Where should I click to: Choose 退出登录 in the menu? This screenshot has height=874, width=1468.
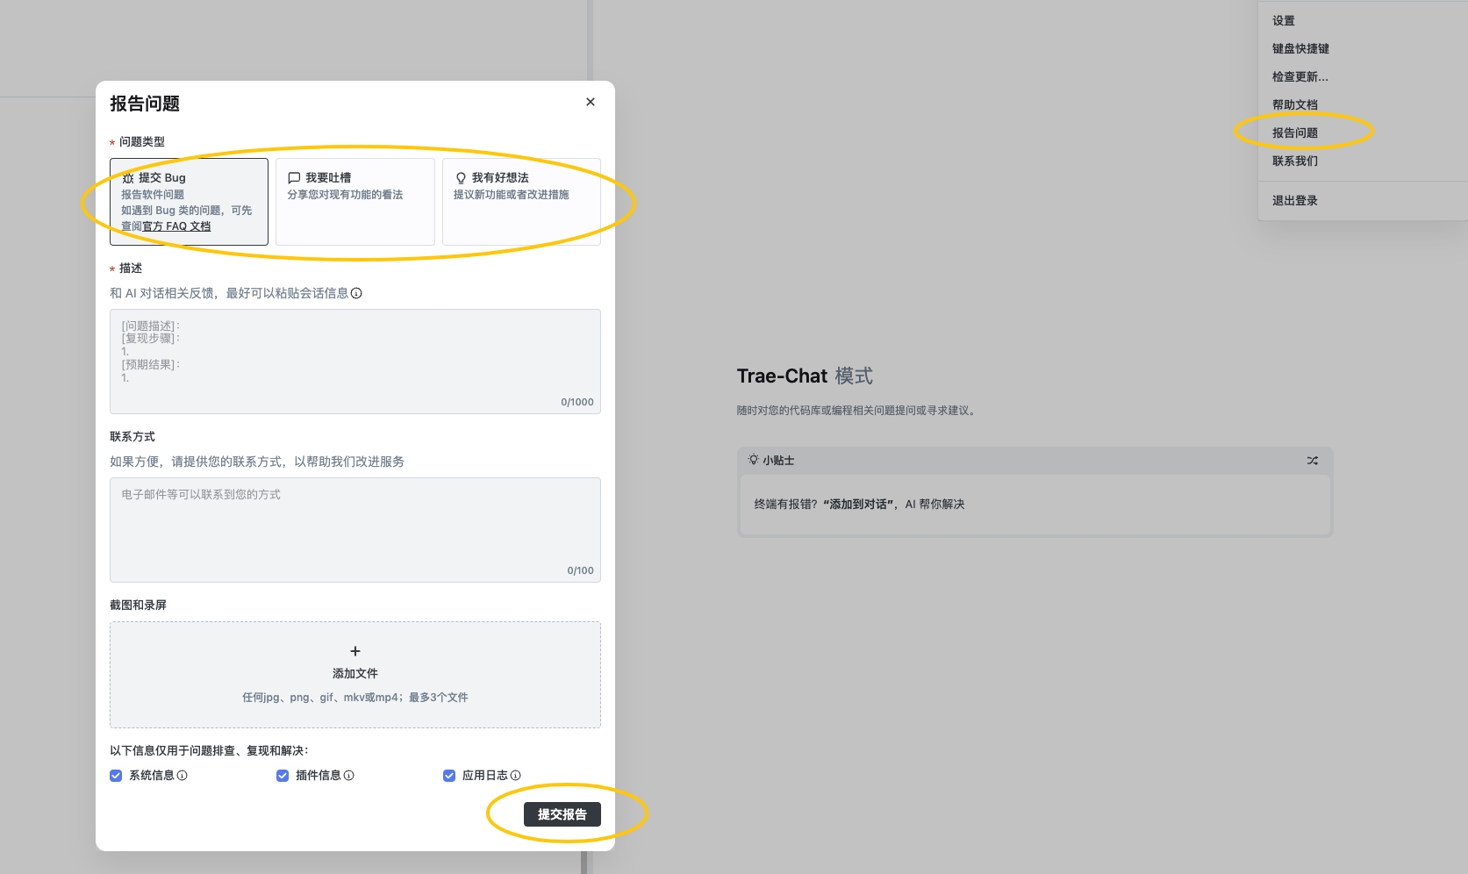point(1295,201)
